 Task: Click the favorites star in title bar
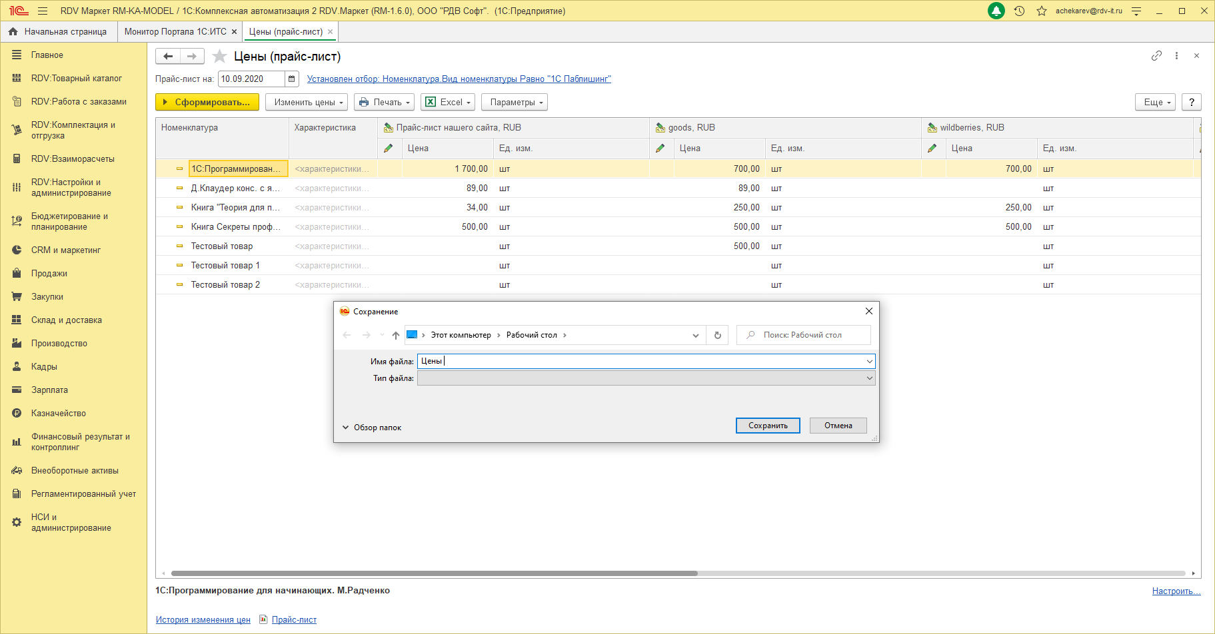pos(1041,11)
